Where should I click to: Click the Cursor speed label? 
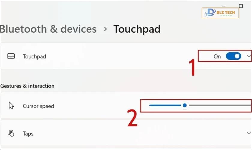(38, 106)
